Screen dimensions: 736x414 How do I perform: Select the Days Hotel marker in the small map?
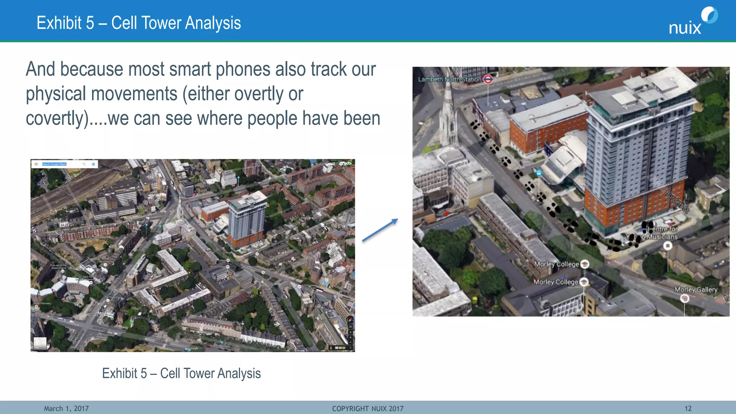click(91, 282)
